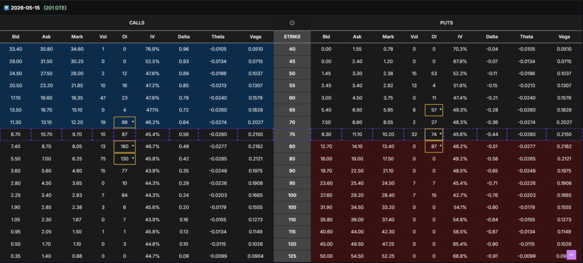
Task: Click the highlighted 99 calls open interest box
Action: click(125, 122)
